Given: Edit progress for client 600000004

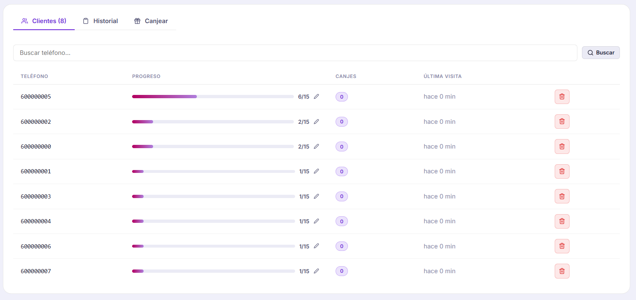Looking at the screenshot, I should click(317, 221).
